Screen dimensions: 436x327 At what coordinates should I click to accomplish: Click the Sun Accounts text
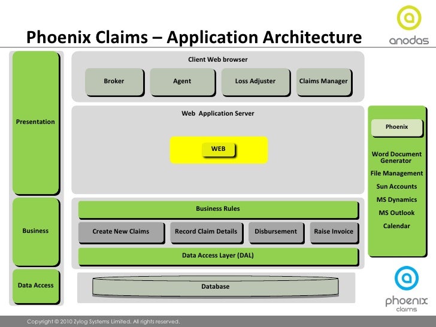(396, 186)
